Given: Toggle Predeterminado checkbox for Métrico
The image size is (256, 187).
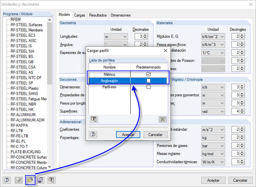Looking at the screenshot, I should click(149, 74).
